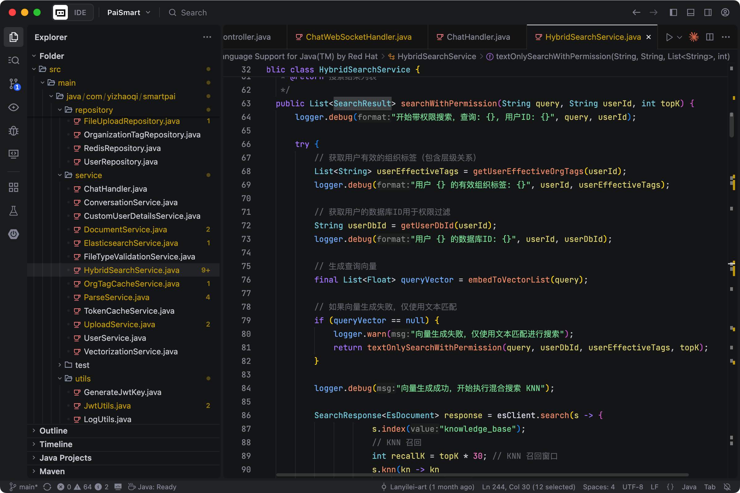Click the main* branch status button
Screen dimensions: 740x493
pos(24,487)
